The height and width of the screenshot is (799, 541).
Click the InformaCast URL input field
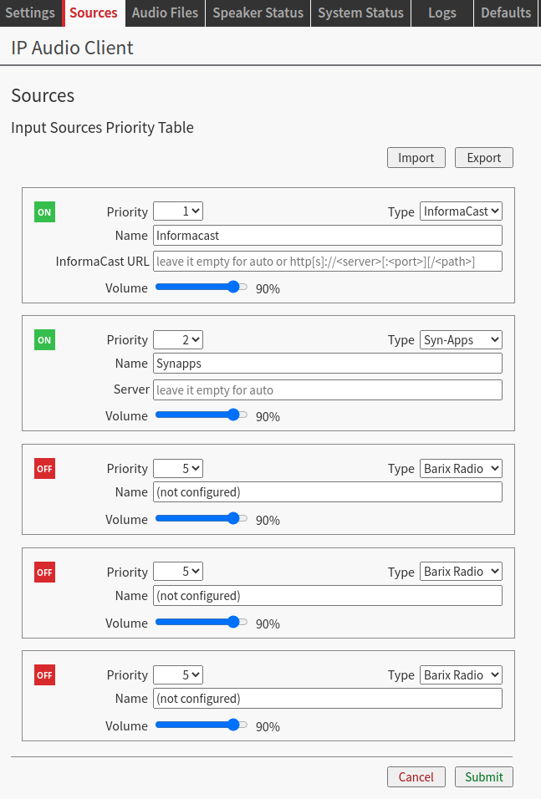[328, 262]
